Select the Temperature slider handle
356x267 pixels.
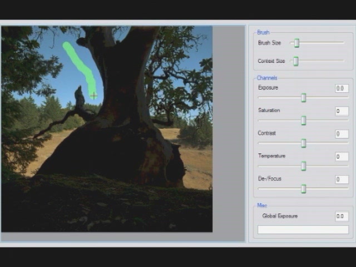(x=304, y=166)
